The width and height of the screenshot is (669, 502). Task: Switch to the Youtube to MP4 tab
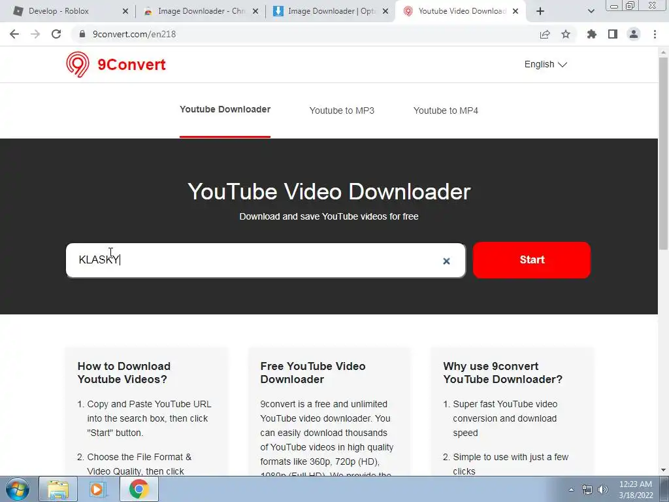pos(446,110)
